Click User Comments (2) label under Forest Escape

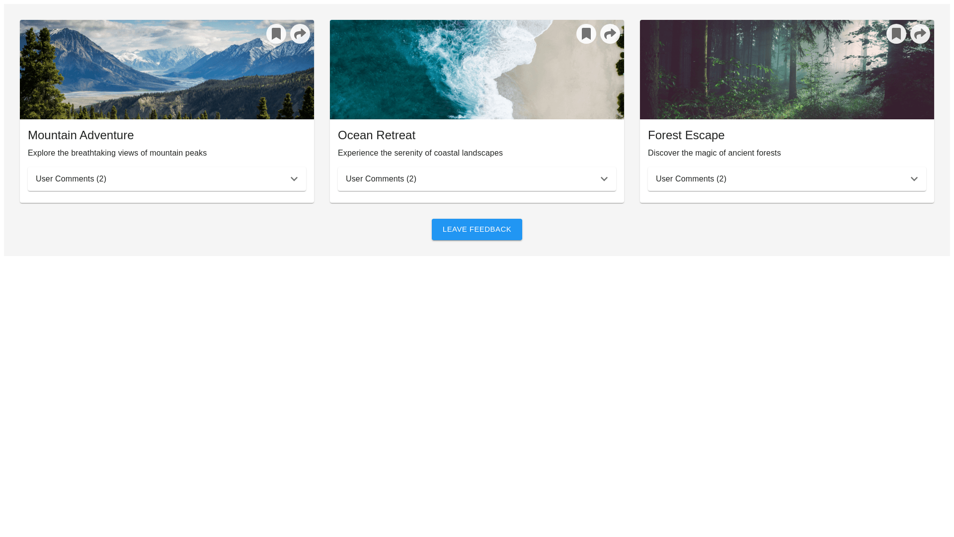[691, 179]
